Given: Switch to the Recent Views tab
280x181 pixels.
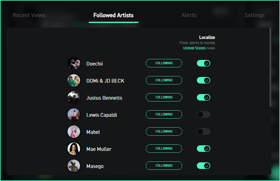Looking at the screenshot, I should click(x=29, y=15).
